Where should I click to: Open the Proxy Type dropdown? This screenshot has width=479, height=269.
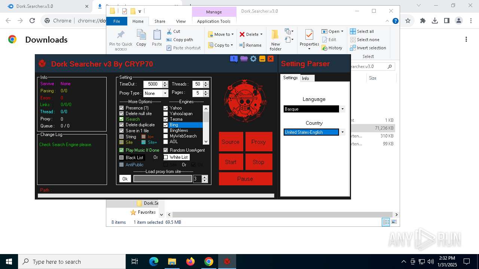[165, 93]
